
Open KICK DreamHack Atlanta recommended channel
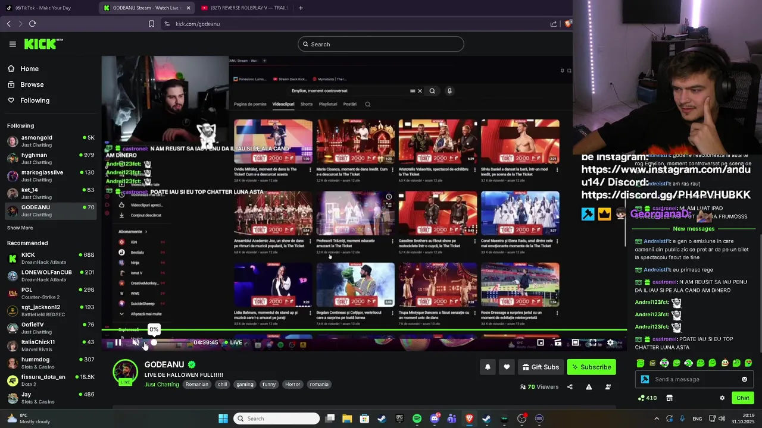point(51,258)
